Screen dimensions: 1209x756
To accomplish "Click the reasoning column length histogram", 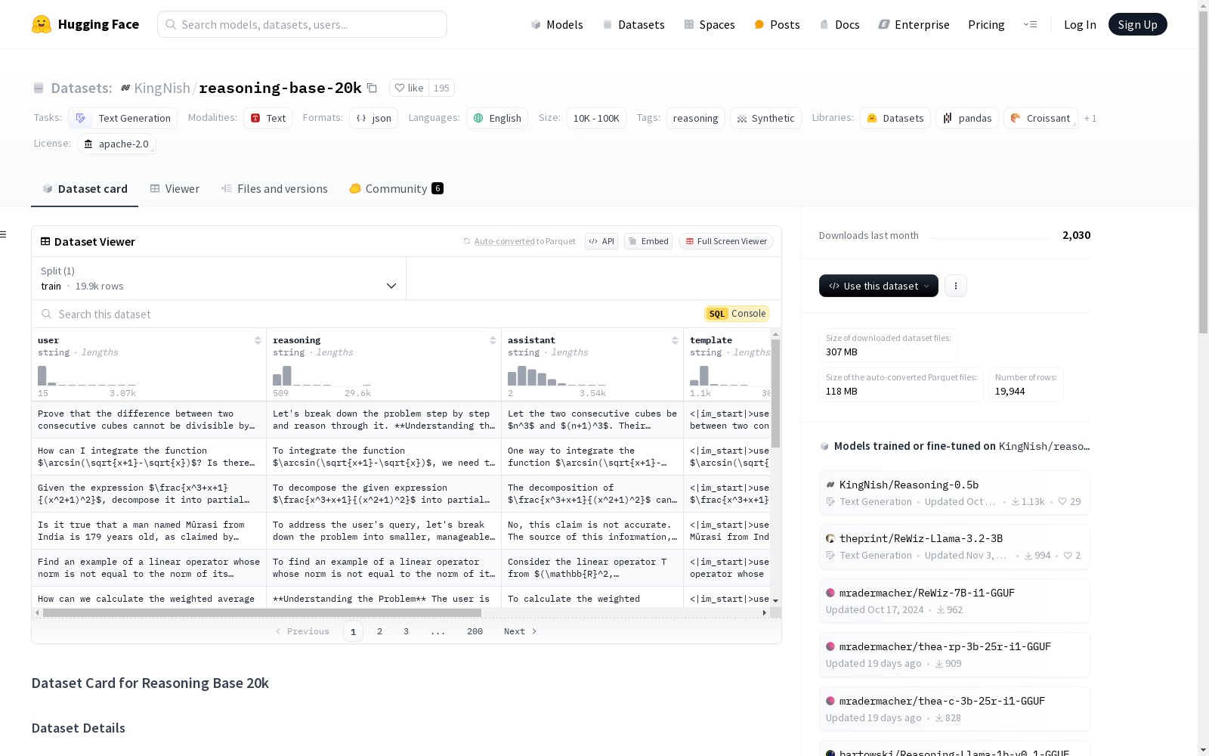I will (x=322, y=376).
